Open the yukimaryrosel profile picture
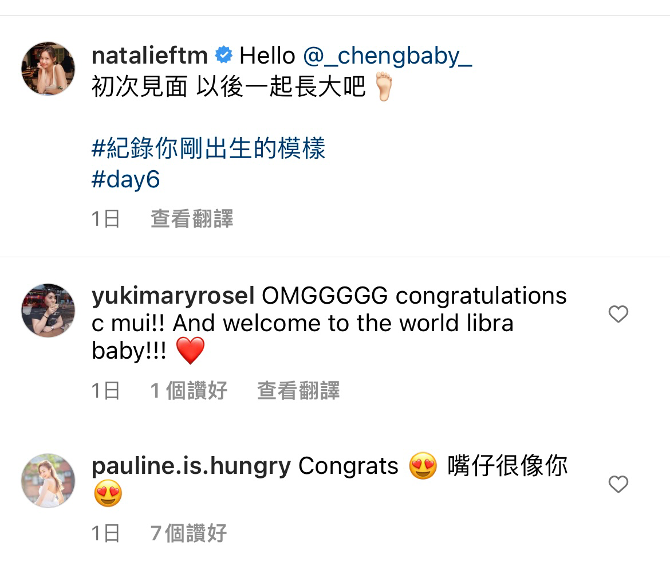The image size is (670, 581). [48, 311]
